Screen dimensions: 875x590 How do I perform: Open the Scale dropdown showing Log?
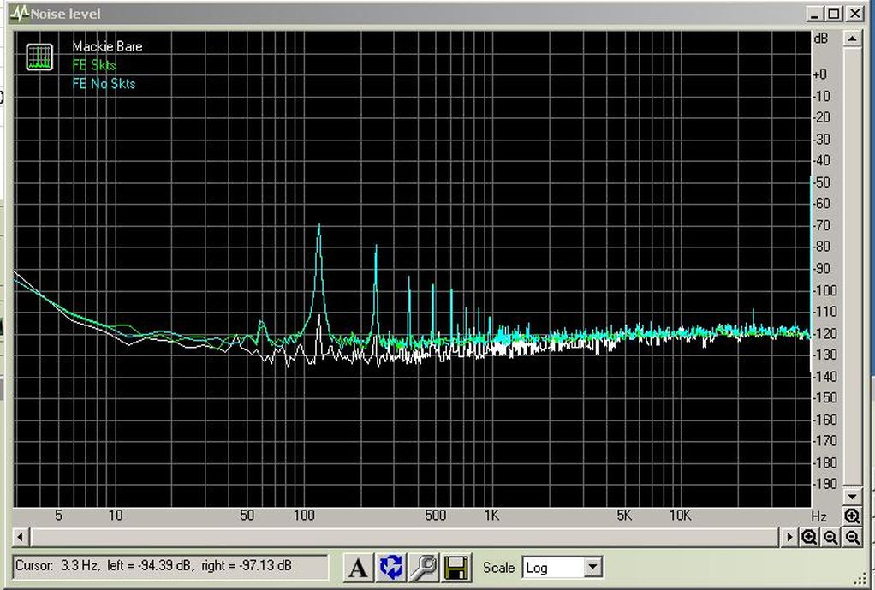coord(562,568)
